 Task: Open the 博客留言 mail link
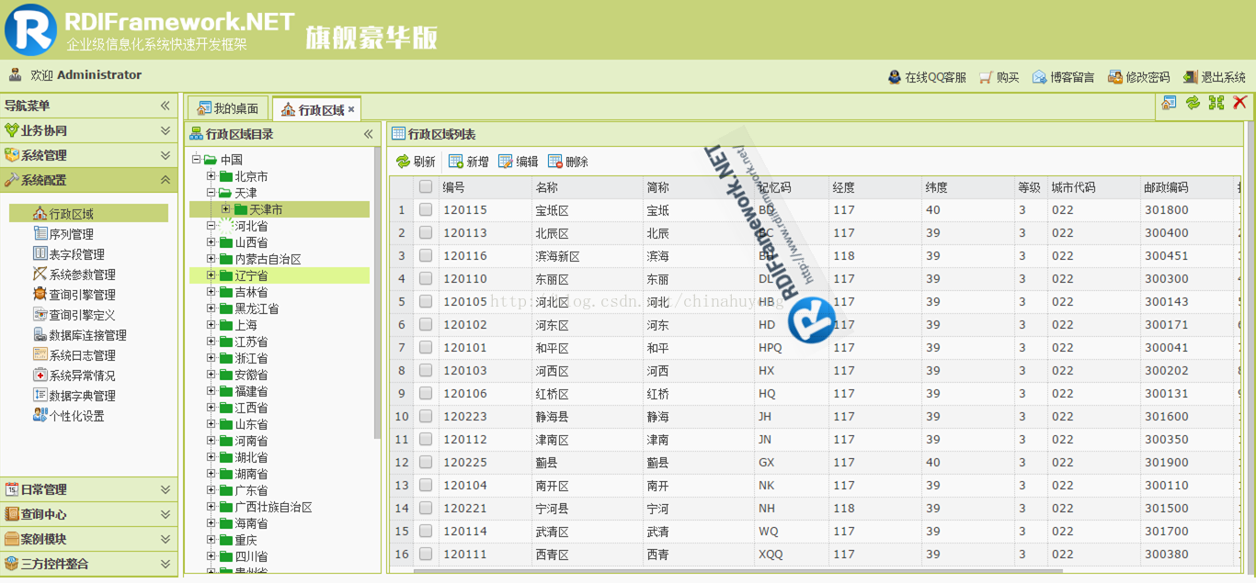[1063, 77]
